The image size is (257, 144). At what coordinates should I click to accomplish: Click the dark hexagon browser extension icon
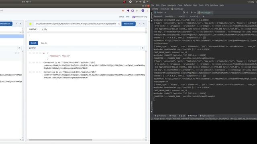point(128,11)
